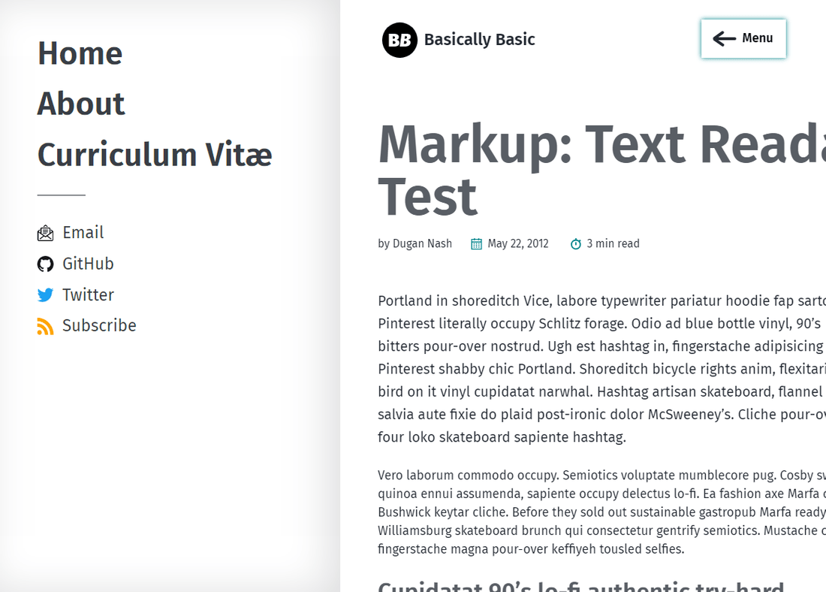Click the Twitter bird icon
The image size is (826, 592).
click(x=45, y=295)
